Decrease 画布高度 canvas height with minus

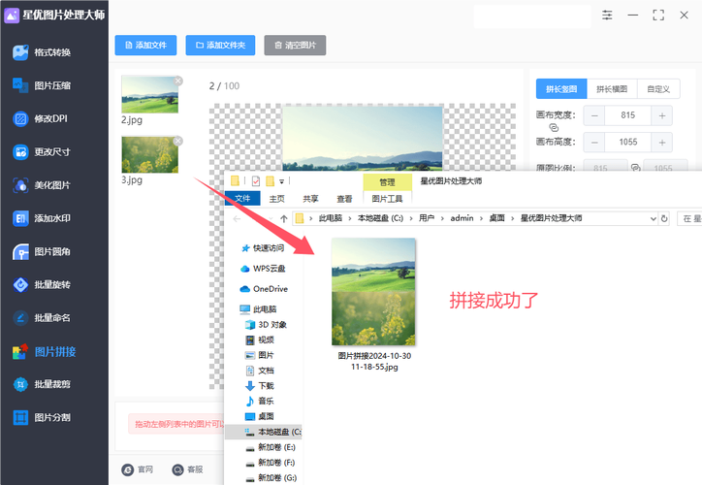click(x=594, y=143)
